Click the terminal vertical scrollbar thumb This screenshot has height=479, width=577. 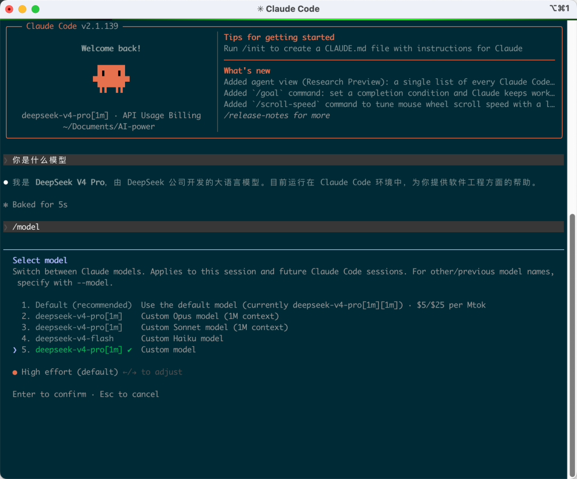tap(572, 345)
